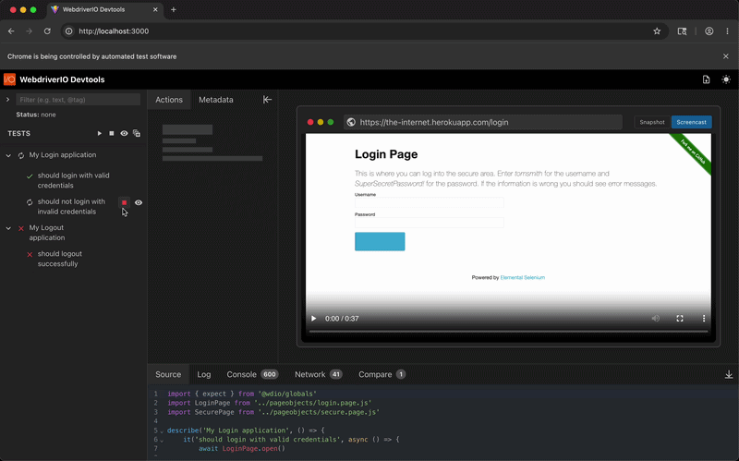Image resolution: width=739 pixels, height=461 pixels.
Task: Open Chrome three-dot menu
Action: 727,31
